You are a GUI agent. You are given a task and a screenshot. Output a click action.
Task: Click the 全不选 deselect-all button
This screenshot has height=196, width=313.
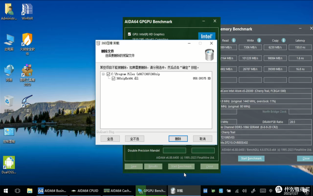tap(134, 139)
